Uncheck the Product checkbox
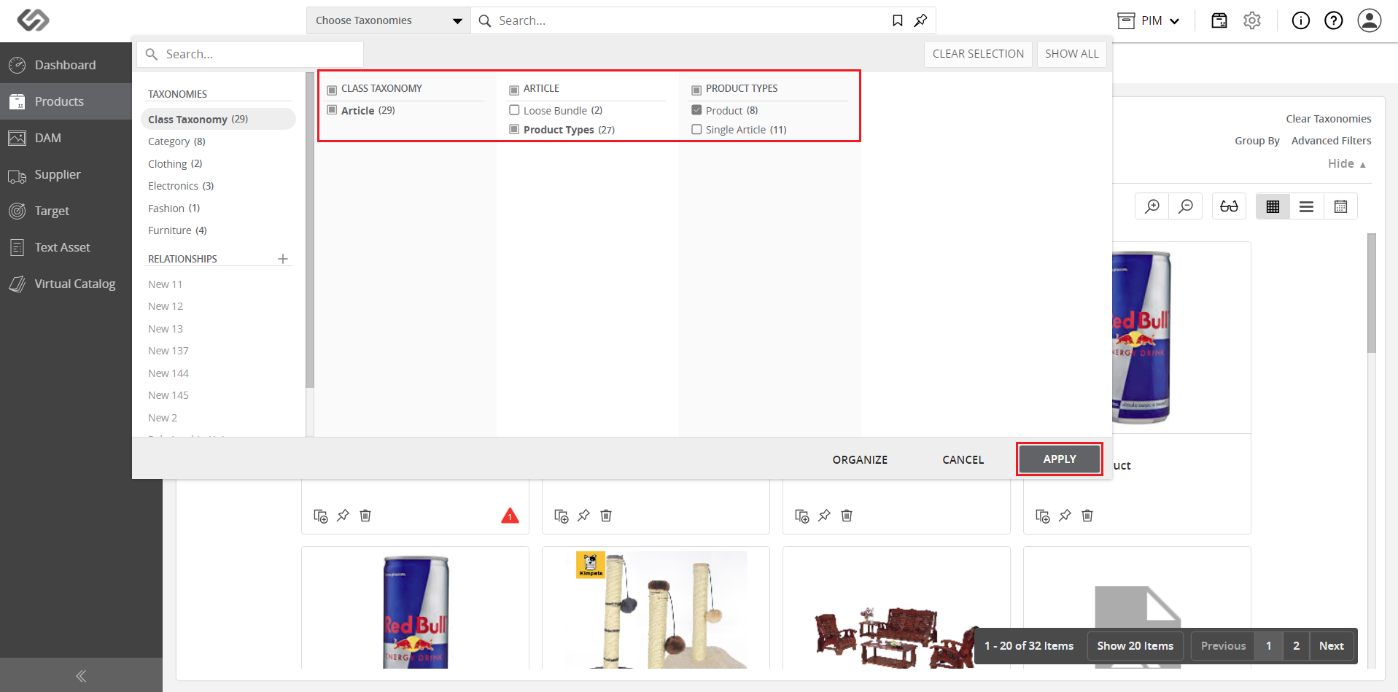 point(696,110)
